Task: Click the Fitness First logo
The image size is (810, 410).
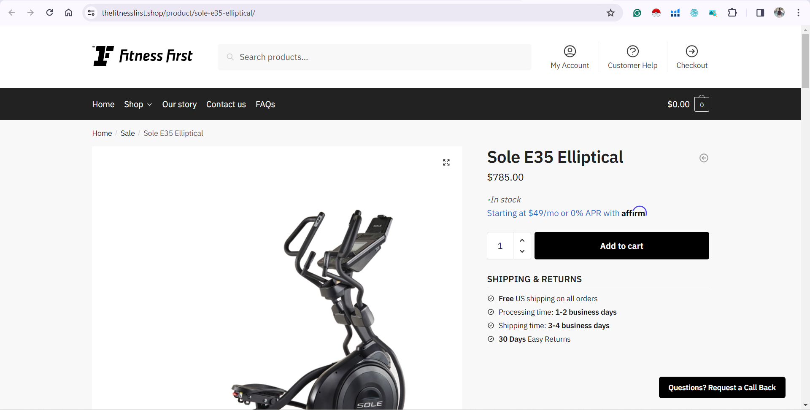Action: point(142,56)
